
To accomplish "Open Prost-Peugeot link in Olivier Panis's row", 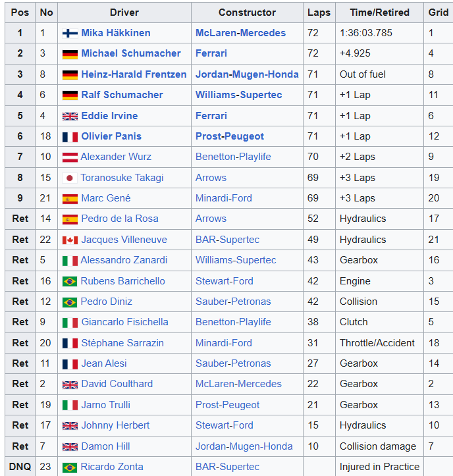I will [230, 136].
